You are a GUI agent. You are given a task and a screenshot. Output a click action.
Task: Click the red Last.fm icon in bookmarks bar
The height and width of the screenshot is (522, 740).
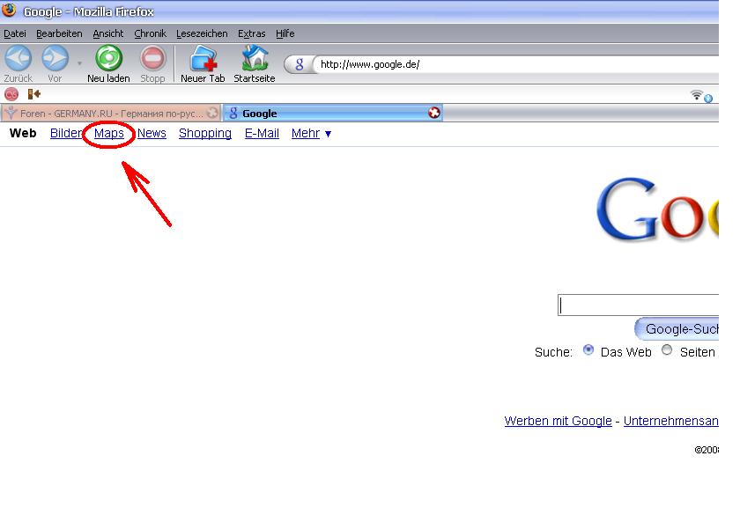(11, 94)
